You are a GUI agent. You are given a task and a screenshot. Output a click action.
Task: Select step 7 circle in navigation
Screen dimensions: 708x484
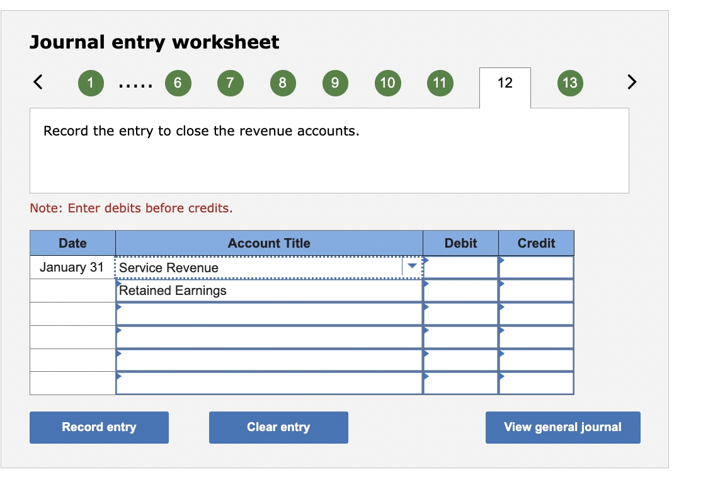coord(230,83)
